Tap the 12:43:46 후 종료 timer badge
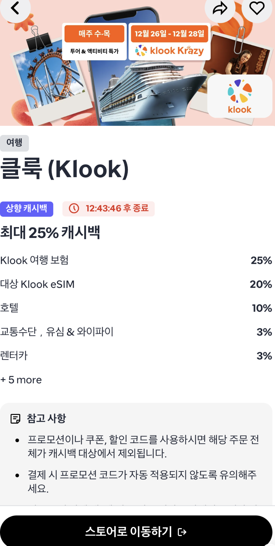Image resolution: width=275 pixels, height=546 pixels. click(x=108, y=209)
